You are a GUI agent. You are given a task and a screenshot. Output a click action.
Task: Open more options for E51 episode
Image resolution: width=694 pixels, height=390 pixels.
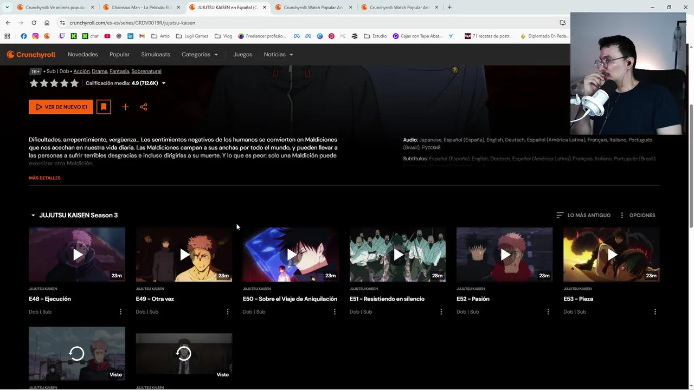[x=441, y=311]
